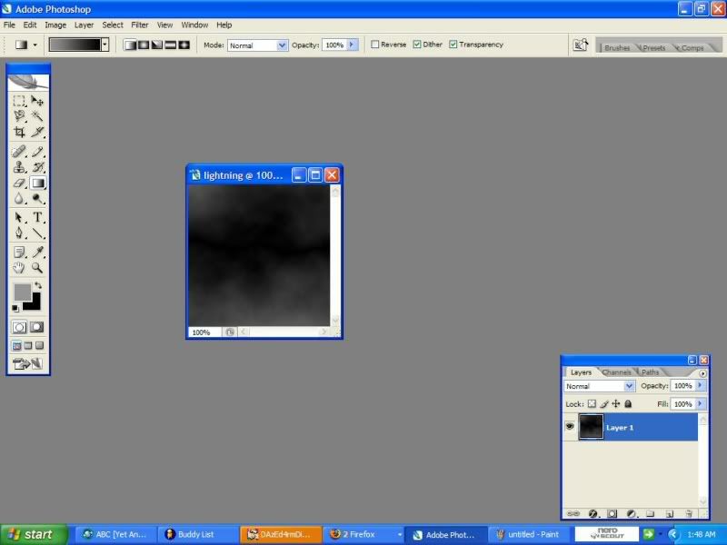The image size is (727, 545).
Task: Toggle lock transparent pixels
Action: (592, 404)
